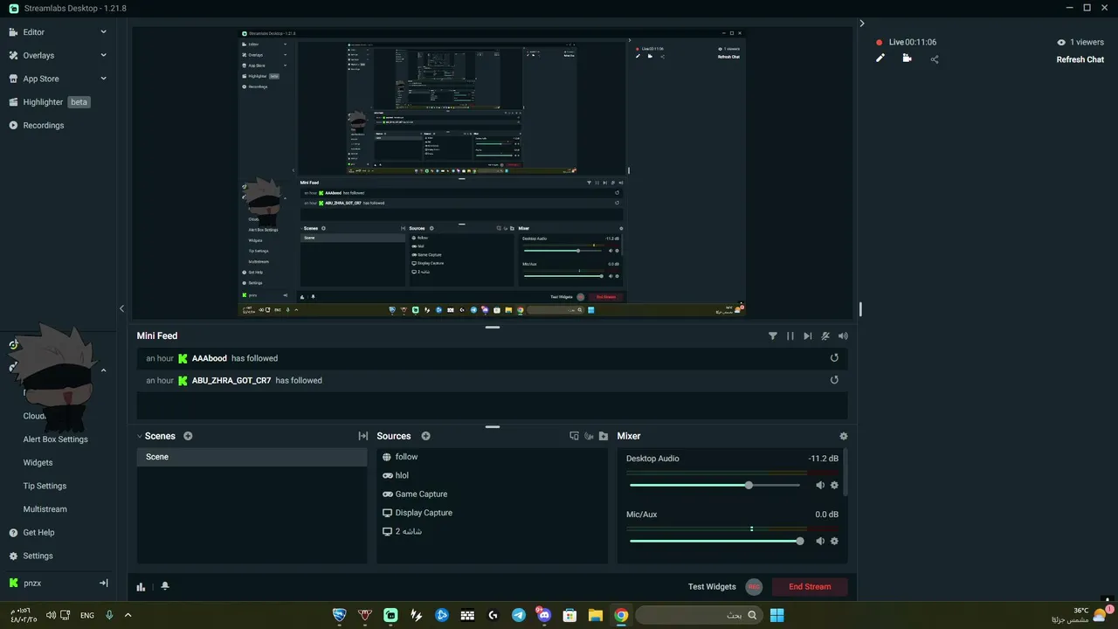Mute Mini Feed event sounds
1118x629 pixels.
843,335
